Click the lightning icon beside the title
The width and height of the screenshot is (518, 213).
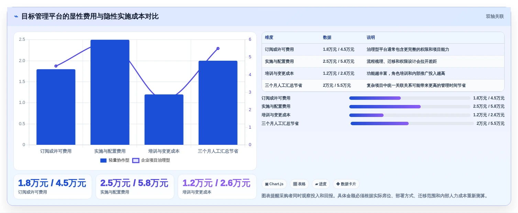pos(16,16)
